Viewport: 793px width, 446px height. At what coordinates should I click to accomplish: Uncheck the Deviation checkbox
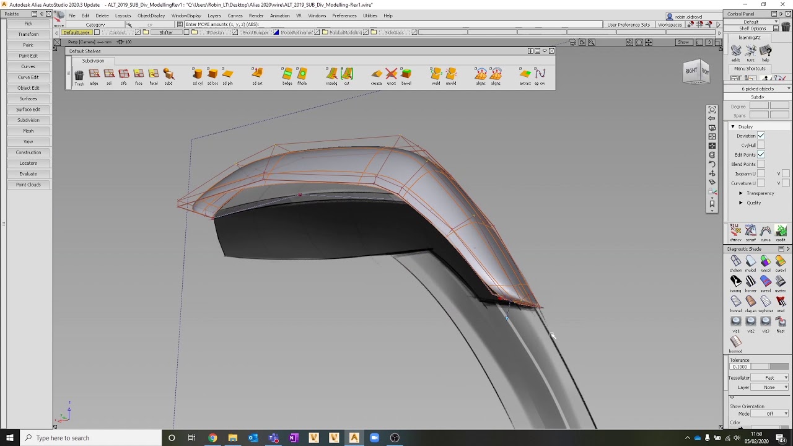click(x=761, y=136)
